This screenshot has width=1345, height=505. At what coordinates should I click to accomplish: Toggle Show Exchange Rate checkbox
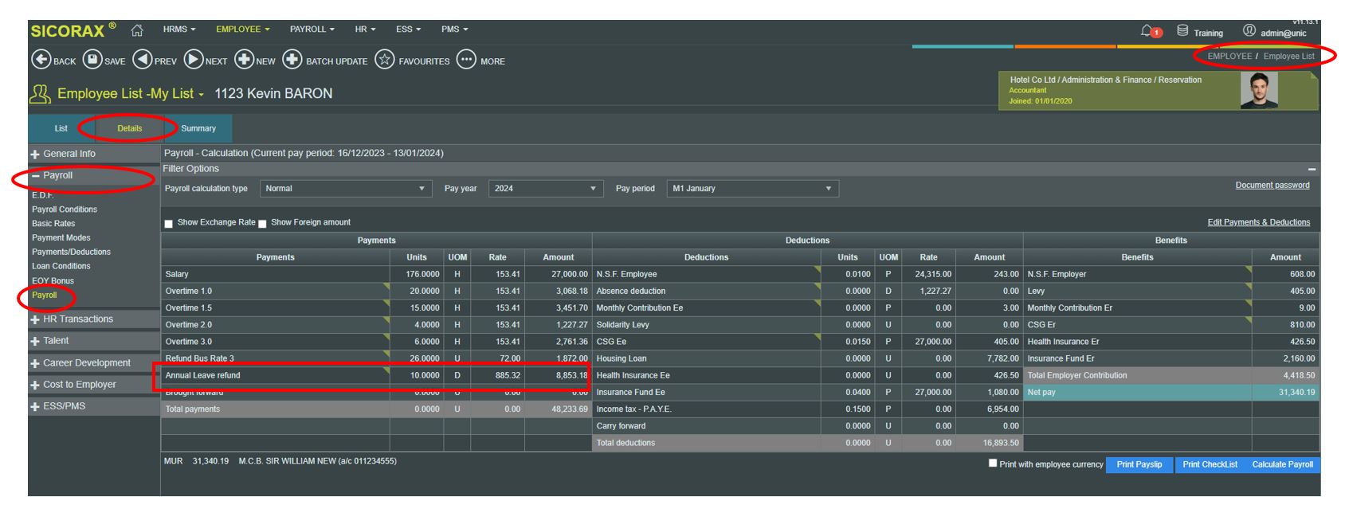click(168, 224)
